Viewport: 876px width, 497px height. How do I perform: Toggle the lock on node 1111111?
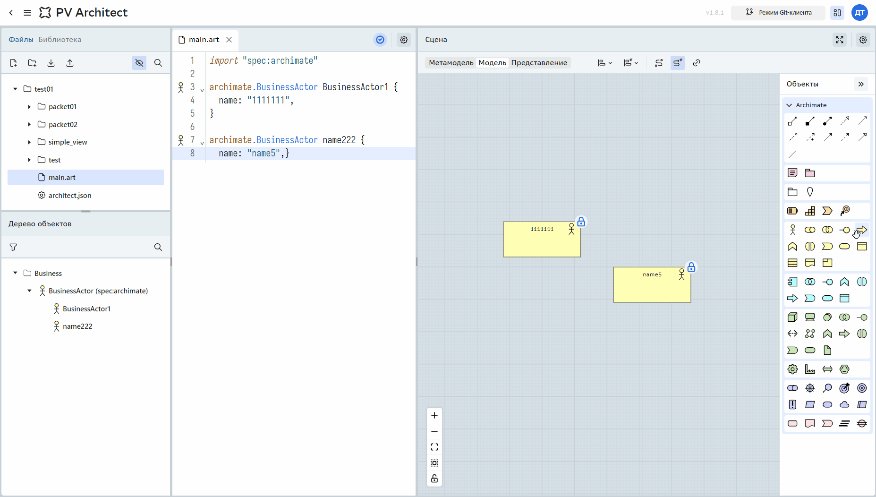[581, 222]
